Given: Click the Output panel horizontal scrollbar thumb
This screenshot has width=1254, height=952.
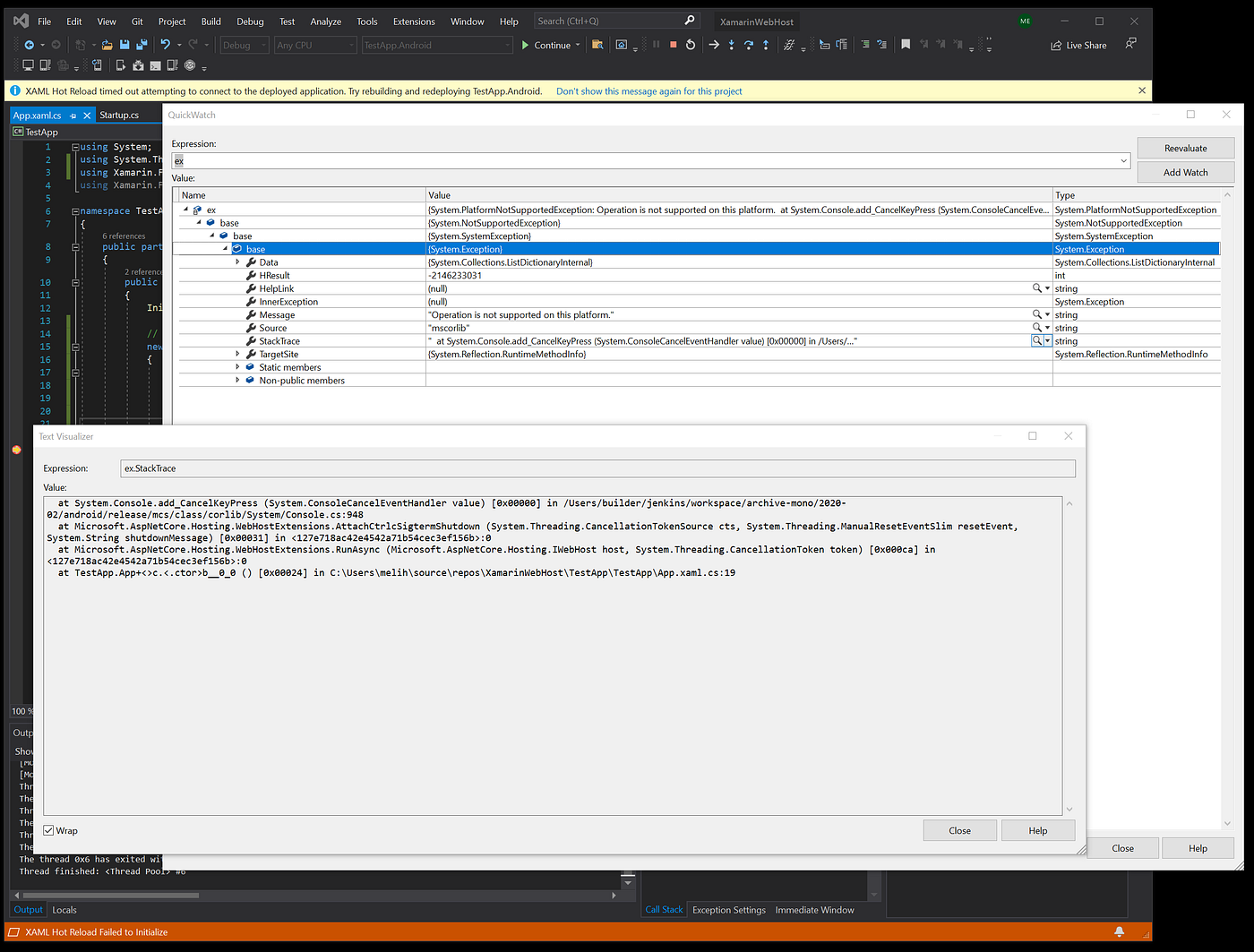Looking at the screenshot, I should click(110, 895).
